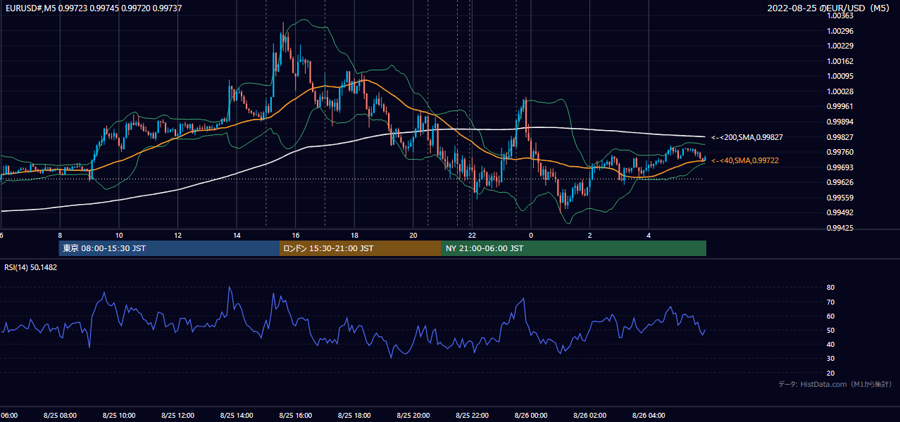This screenshot has width=900, height=422.
Task: Click price axis value 0.99559
Action: point(841,198)
